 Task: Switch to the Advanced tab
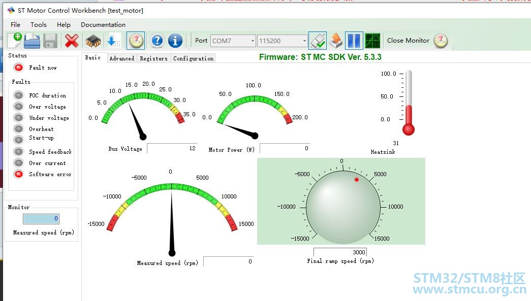tap(122, 58)
